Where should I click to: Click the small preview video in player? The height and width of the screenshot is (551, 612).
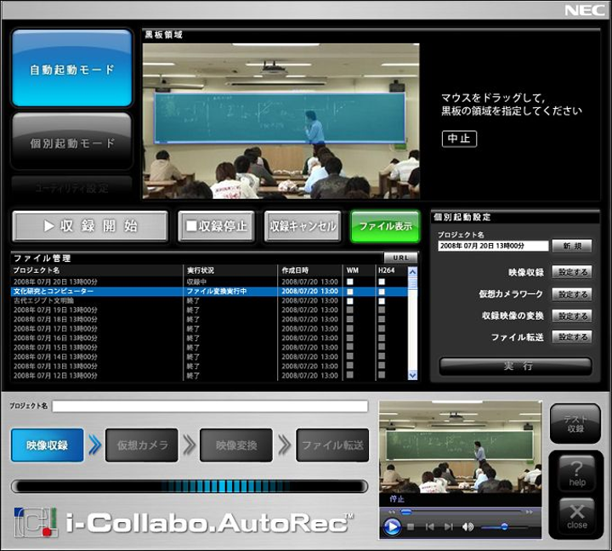coord(460,447)
